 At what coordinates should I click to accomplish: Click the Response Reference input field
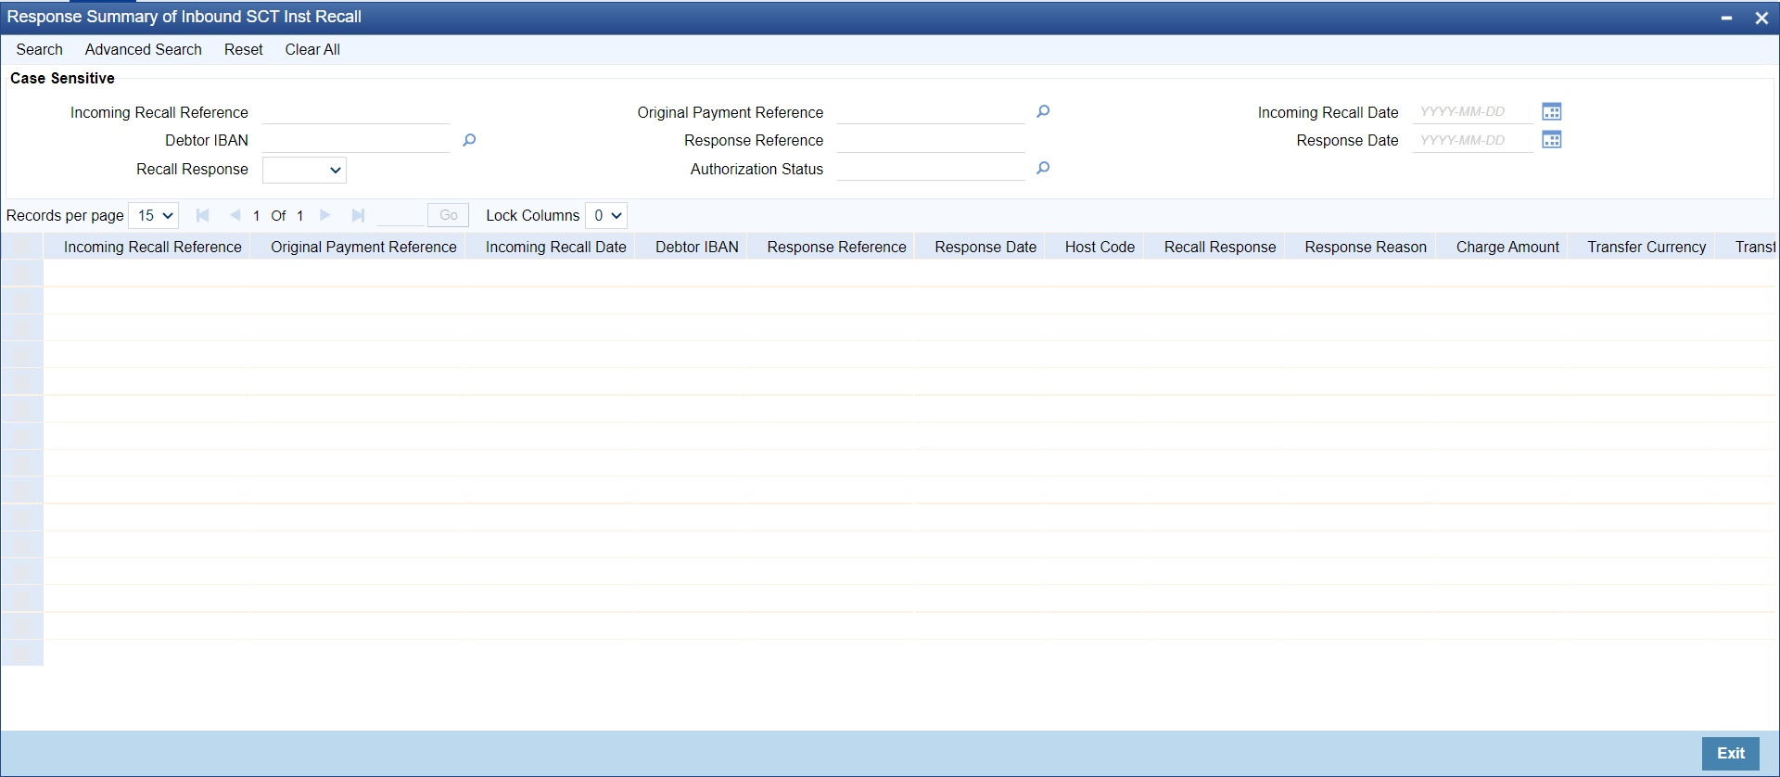click(x=931, y=140)
